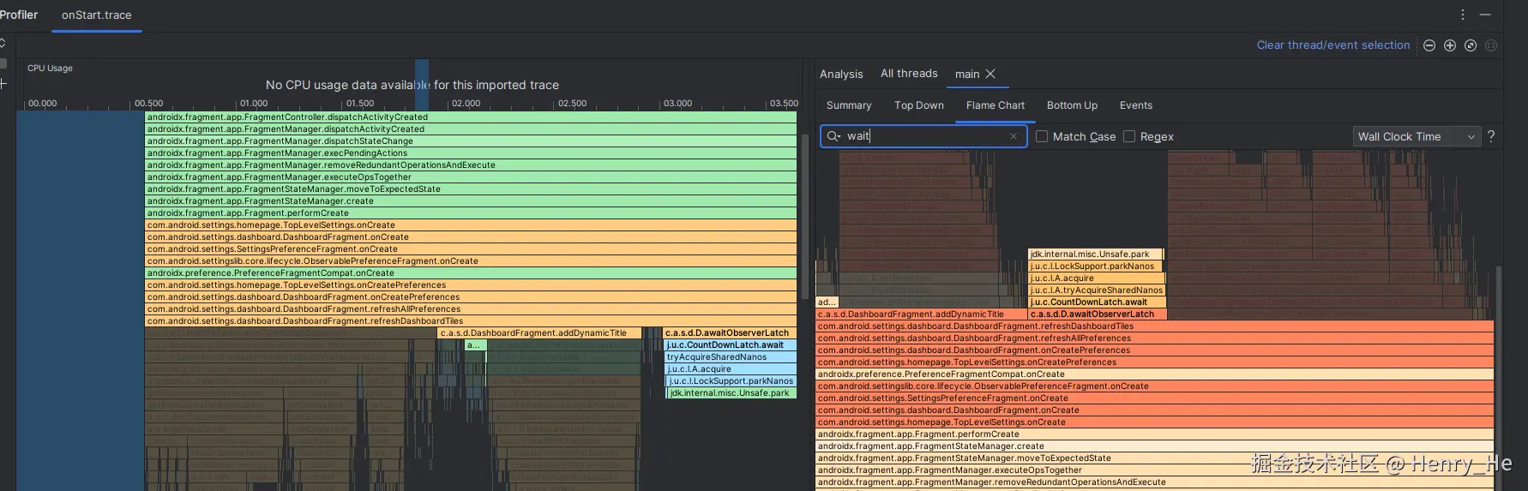The height and width of the screenshot is (491, 1528).
Task: Click the question mark help icon
Action: [x=1491, y=136]
